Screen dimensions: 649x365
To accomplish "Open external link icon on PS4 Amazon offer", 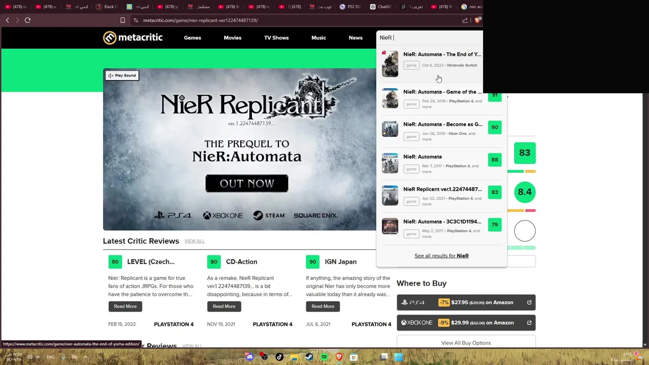I will click(x=529, y=303).
